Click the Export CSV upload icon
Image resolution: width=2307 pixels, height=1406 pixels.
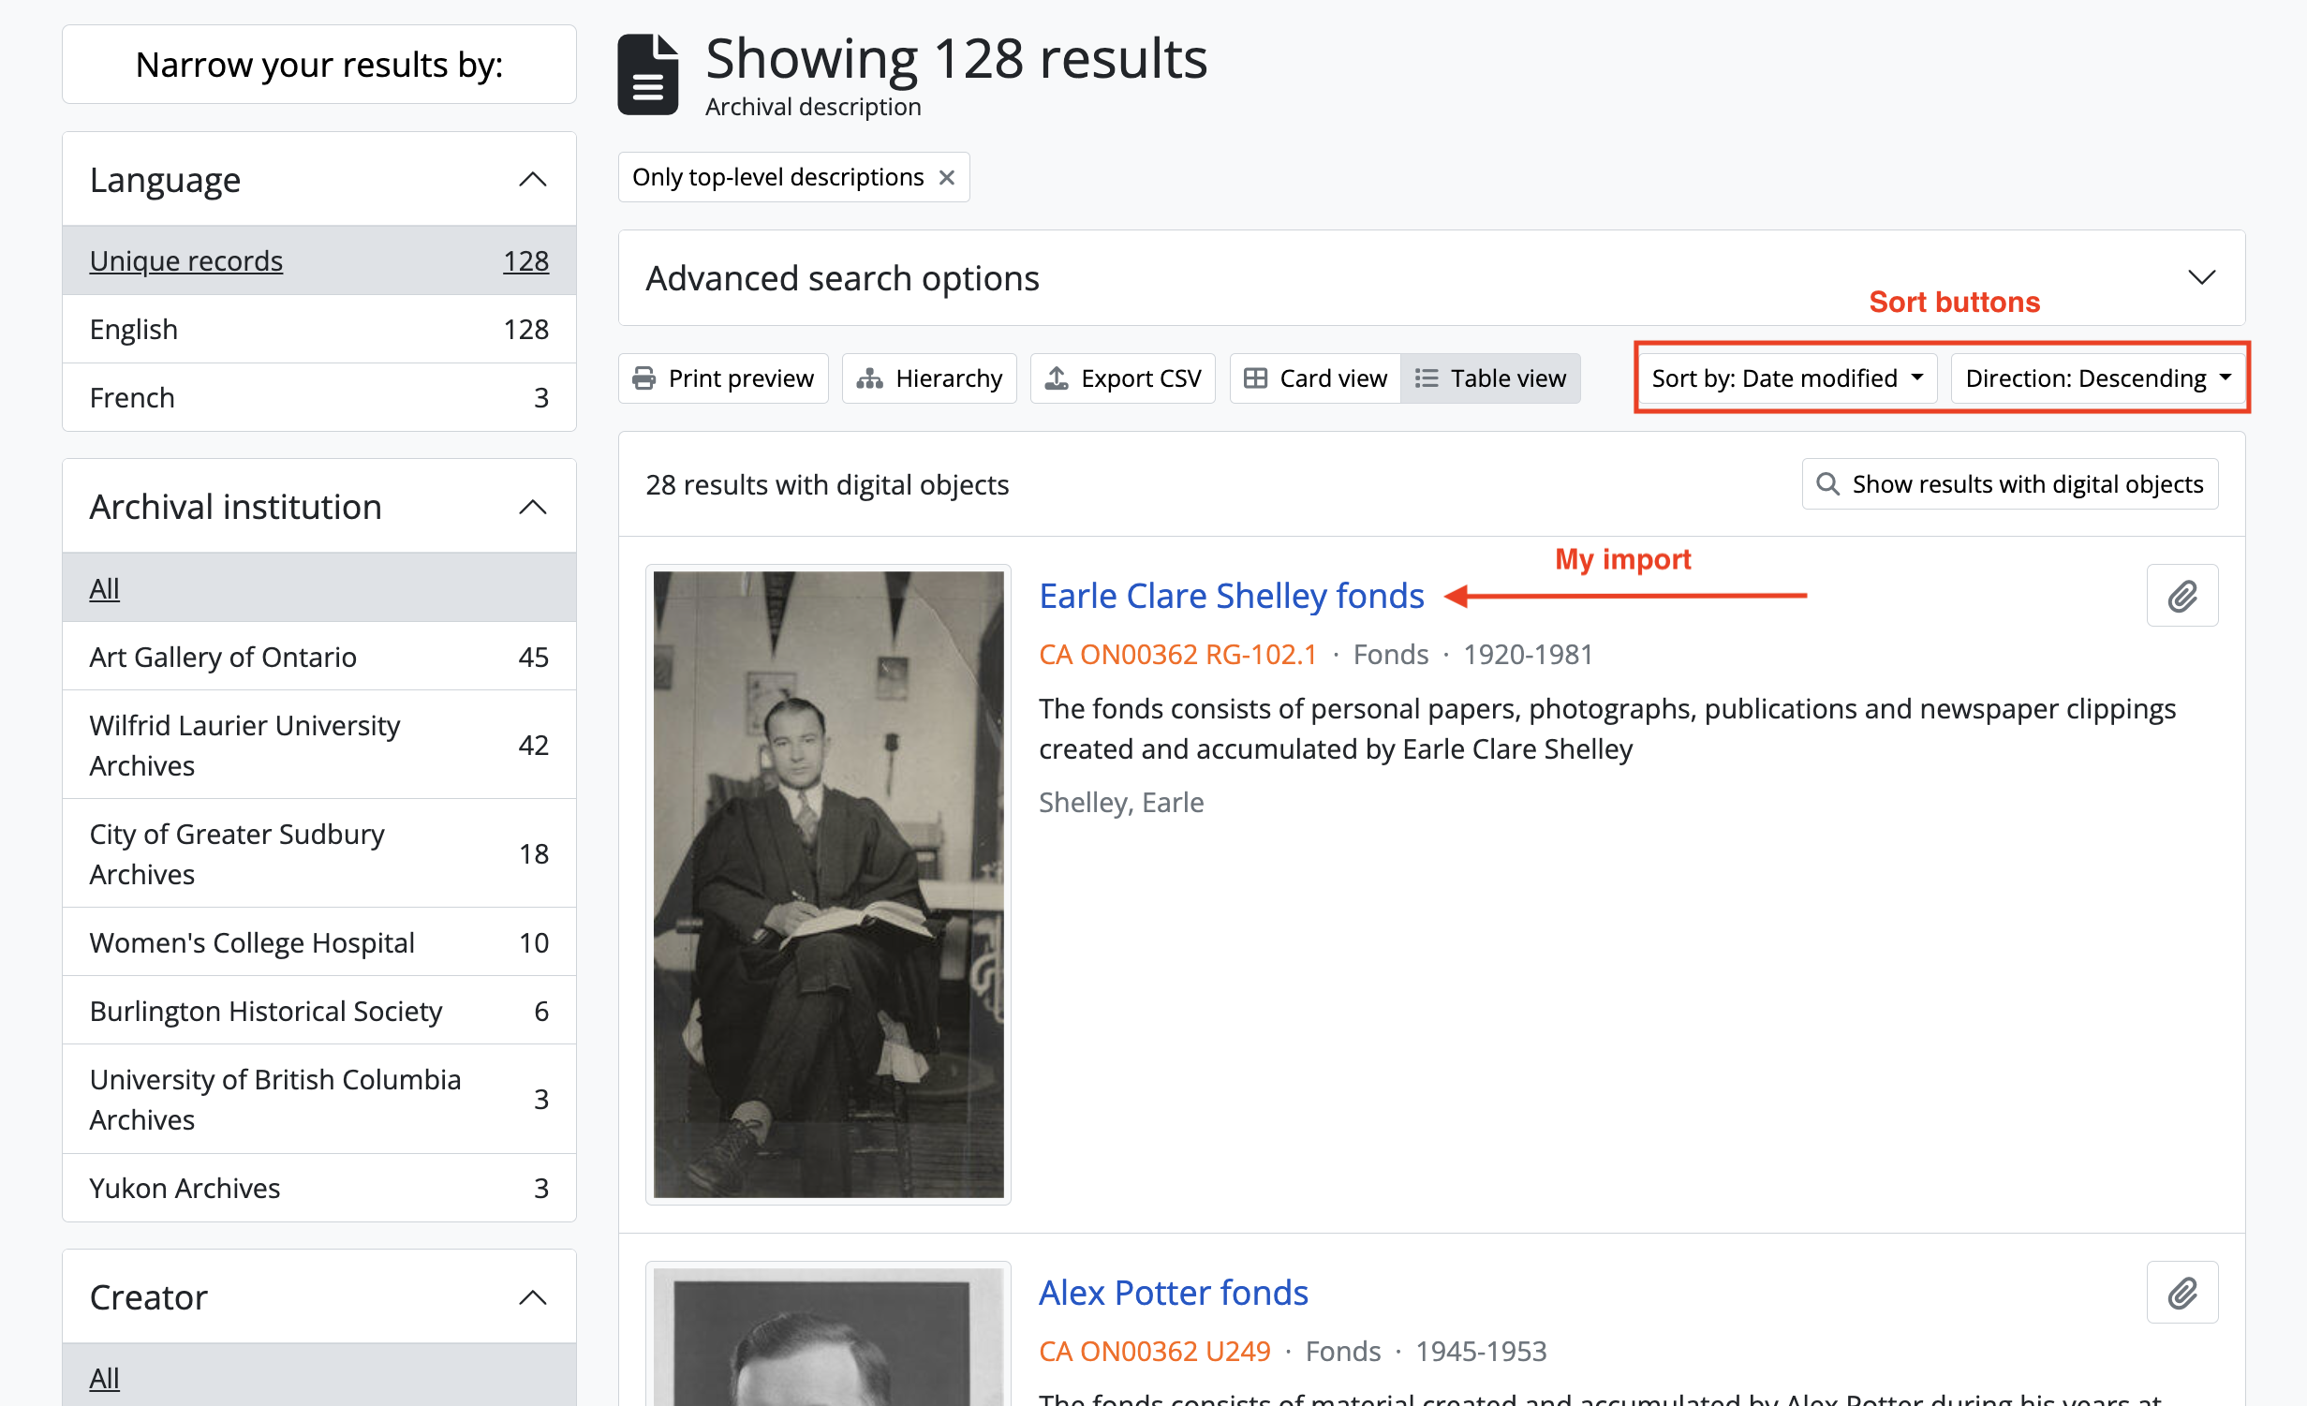pyautogui.click(x=1057, y=378)
